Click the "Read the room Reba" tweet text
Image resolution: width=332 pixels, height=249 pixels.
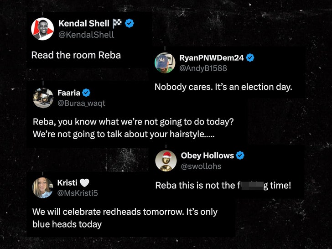pyautogui.click(x=76, y=55)
